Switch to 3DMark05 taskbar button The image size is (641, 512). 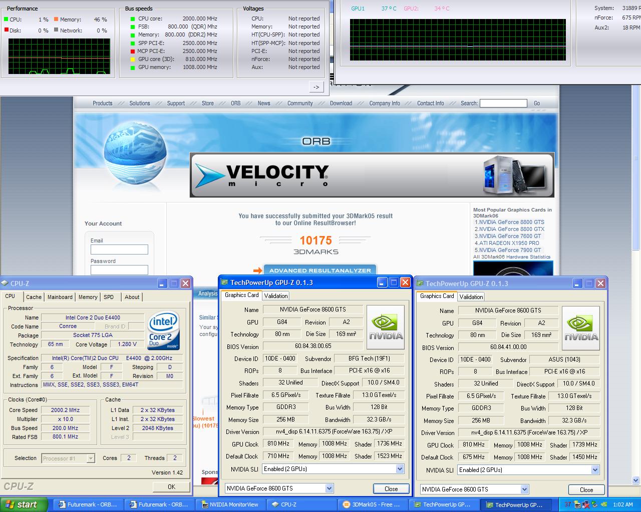coord(374,504)
